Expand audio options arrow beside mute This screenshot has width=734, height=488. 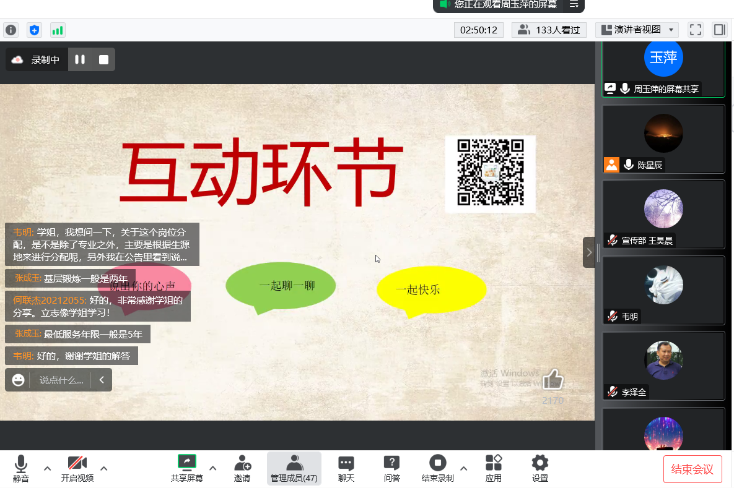48,468
